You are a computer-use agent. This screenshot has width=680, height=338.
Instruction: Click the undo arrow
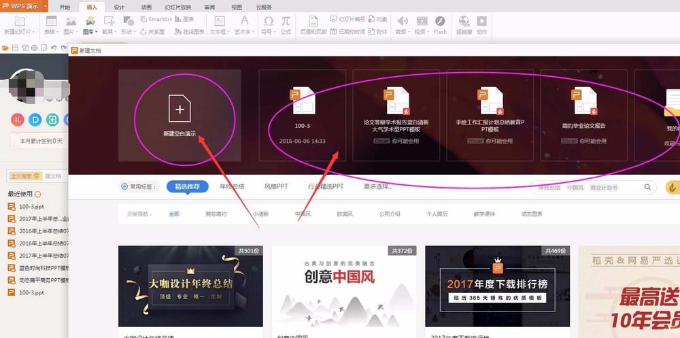tap(54, 48)
